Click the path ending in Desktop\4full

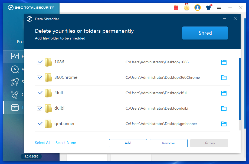[156, 93]
